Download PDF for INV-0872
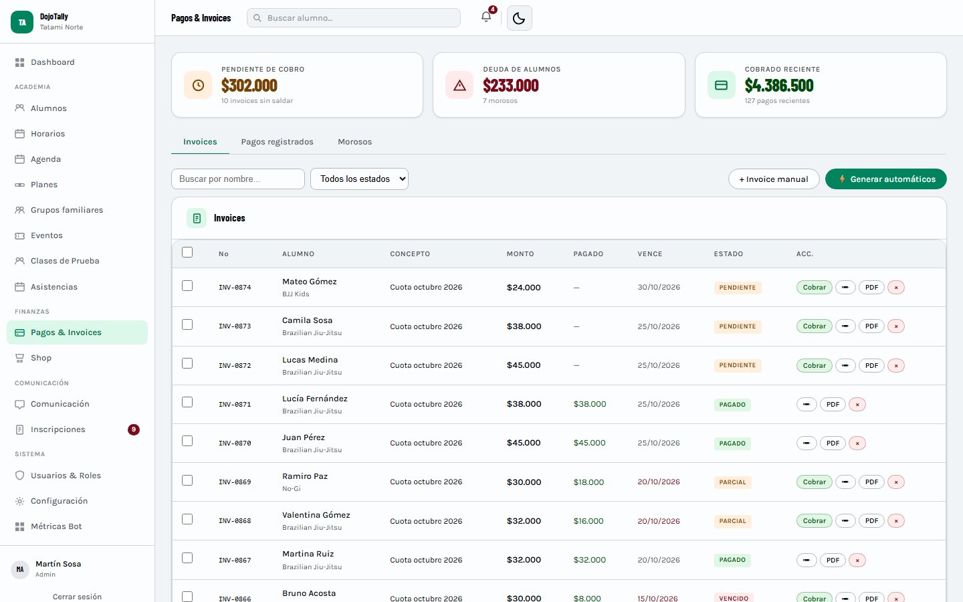This screenshot has width=963, height=602. pyautogui.click(x=871, y=365)
